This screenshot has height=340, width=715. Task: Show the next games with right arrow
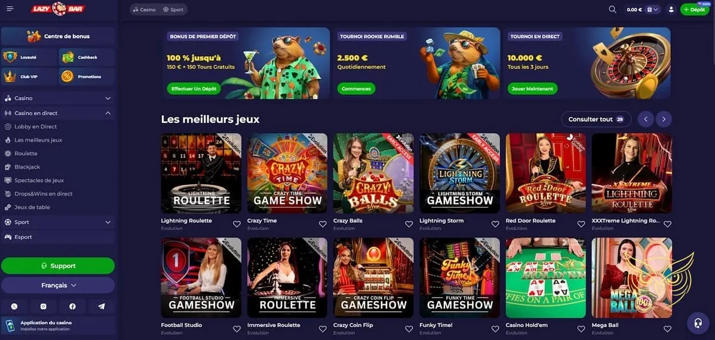point(664,119)
